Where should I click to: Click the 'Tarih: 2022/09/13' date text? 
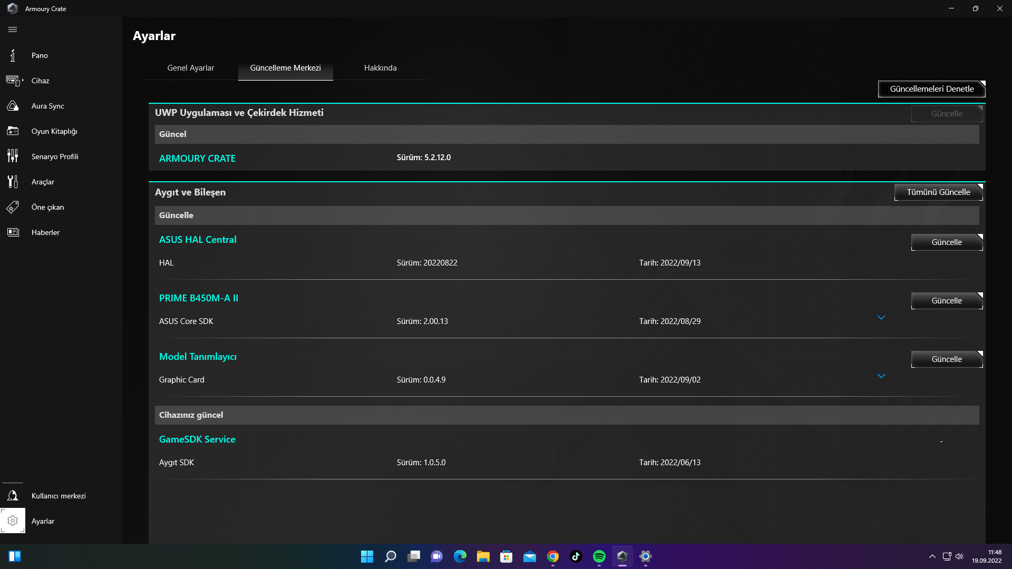click(670, 263)
